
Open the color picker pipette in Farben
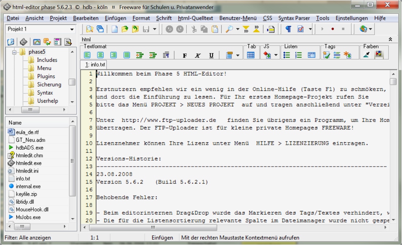[366, 54]
